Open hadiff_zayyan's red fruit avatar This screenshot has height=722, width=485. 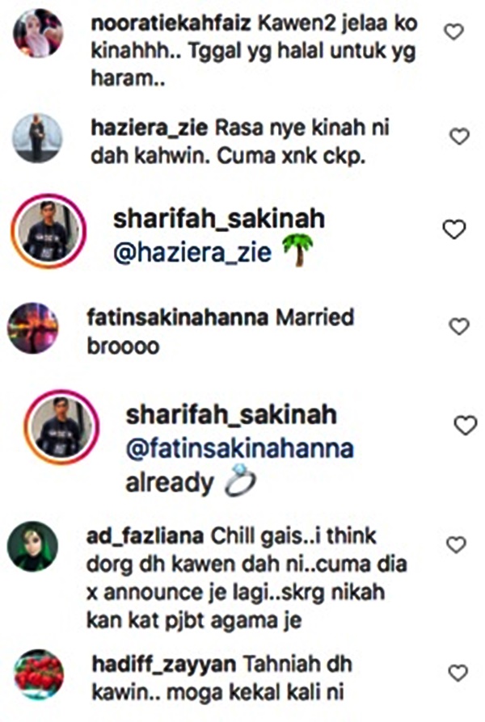[39, 675]
